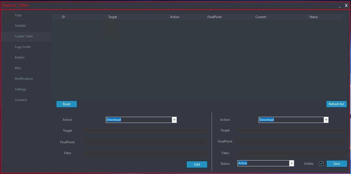The height and width of the screenshot is (174, 351).
Task: Sort by the Current column header
Action: [x=261, y=17]
